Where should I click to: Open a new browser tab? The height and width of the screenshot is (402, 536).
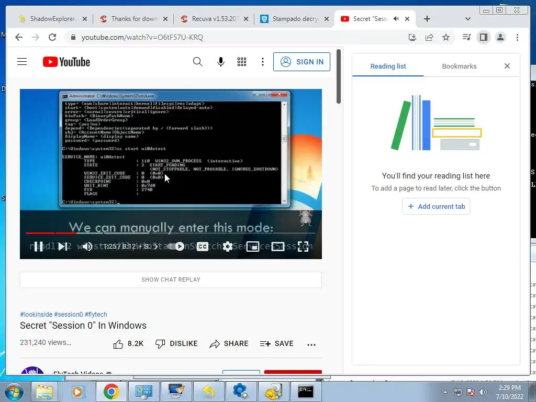coord(427,19)
